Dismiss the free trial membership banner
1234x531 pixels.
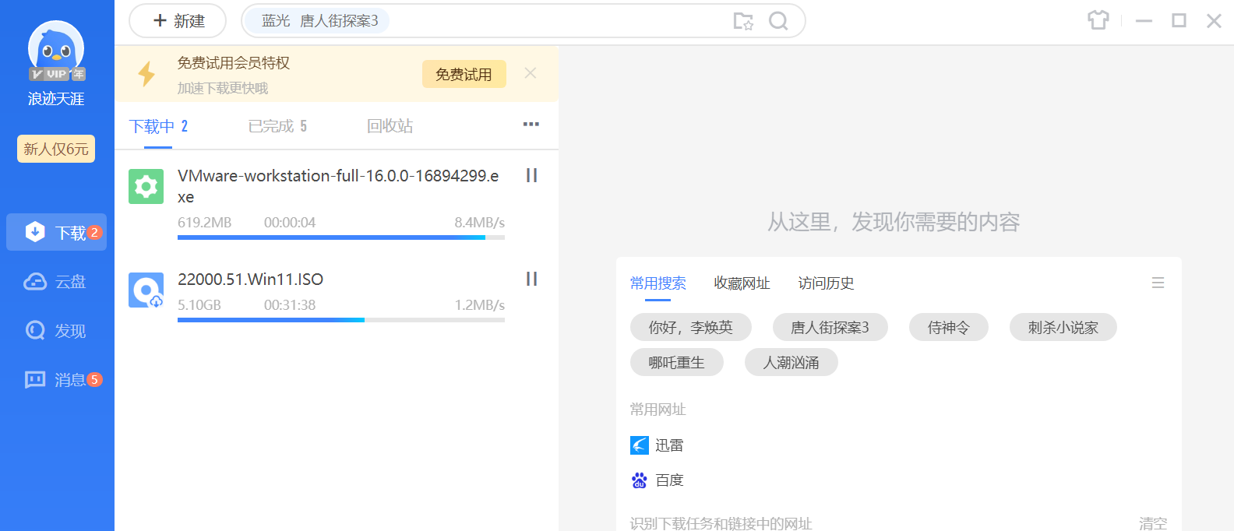coord(531,73)
